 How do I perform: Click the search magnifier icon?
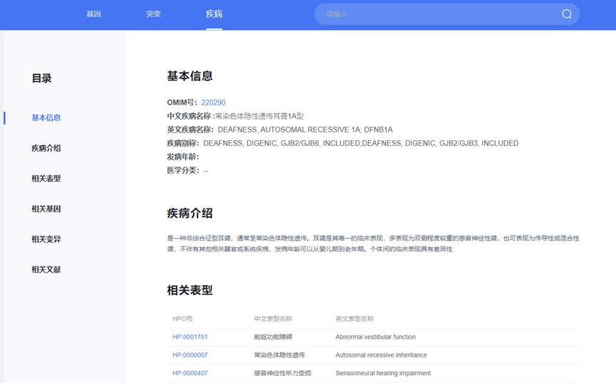566,14
